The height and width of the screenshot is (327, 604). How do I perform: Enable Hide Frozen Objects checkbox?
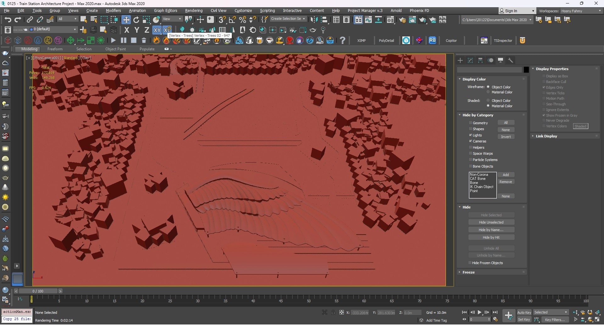point(470,263)
